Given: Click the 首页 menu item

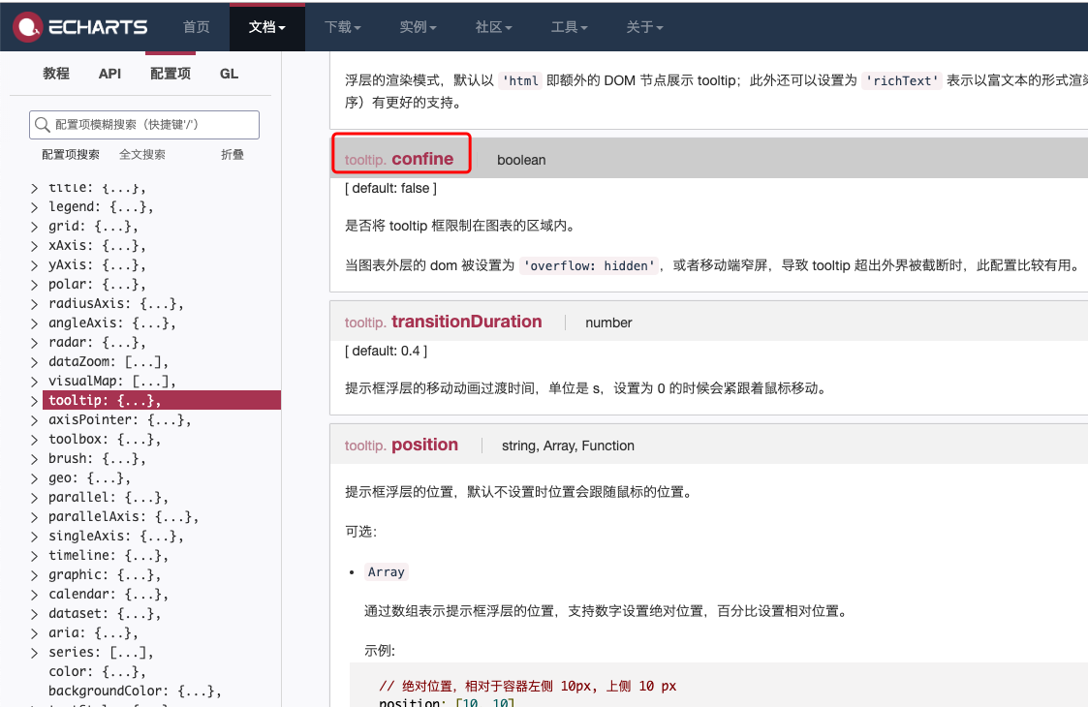Looking at the screenshot, I should pos(196,26).
